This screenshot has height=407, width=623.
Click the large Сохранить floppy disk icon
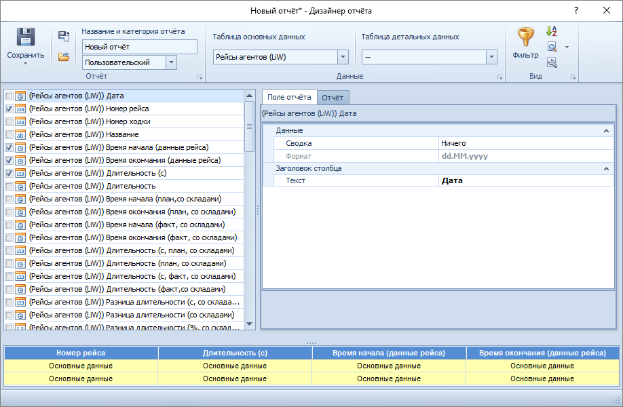coord(26,37)
